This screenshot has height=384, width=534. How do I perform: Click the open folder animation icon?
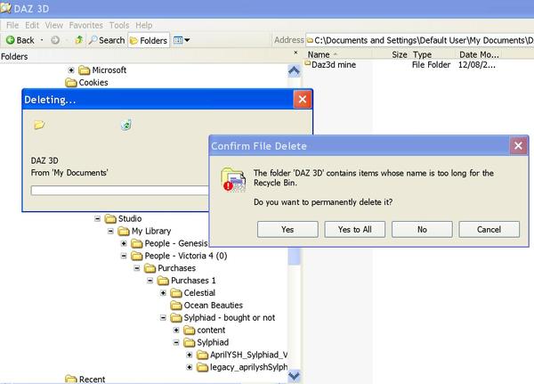click(x=39, y=125)
